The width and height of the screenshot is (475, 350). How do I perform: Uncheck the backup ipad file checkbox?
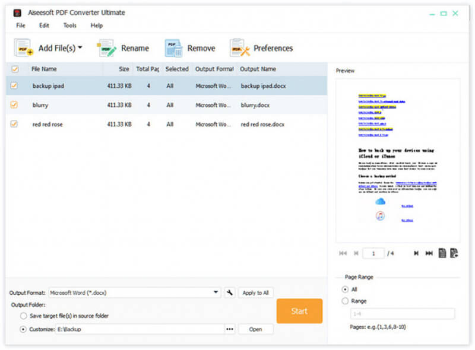[x=14, y=85]
